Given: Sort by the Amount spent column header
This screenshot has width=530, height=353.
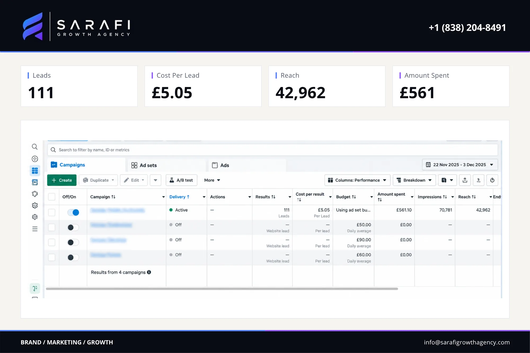Looking at the screenshot, I should (391, 197).
